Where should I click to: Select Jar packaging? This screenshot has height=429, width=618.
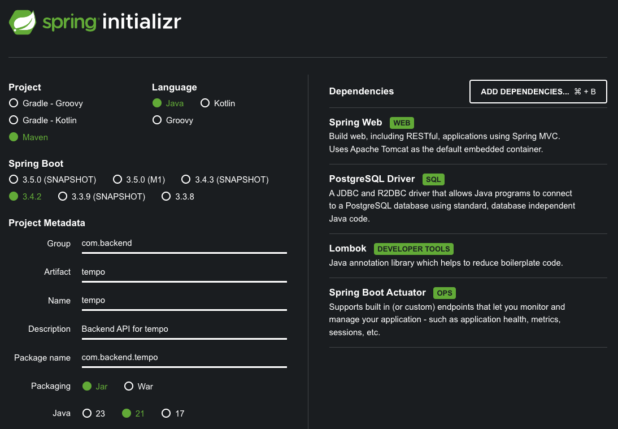pos(94,387)
